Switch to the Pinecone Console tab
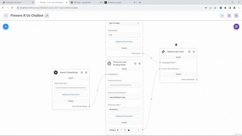The height and width of the screenshot is (136, 242). 120,3
